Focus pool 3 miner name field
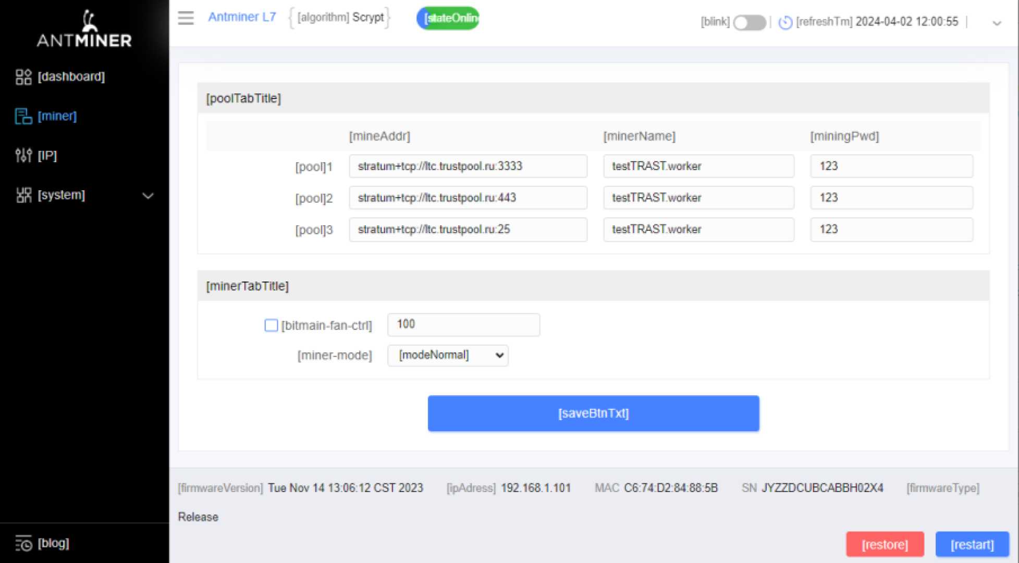This screenshot has width=1019, height=563. tap(698, 230)
